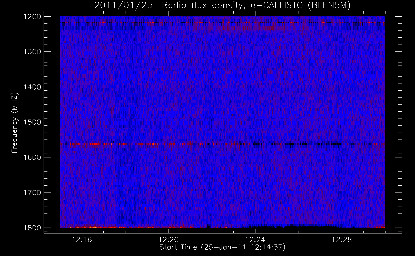Screen dimensions: 415x256
Task: Click the "Frequency (MHZ)" axis label
Action: tap(15, 123)
